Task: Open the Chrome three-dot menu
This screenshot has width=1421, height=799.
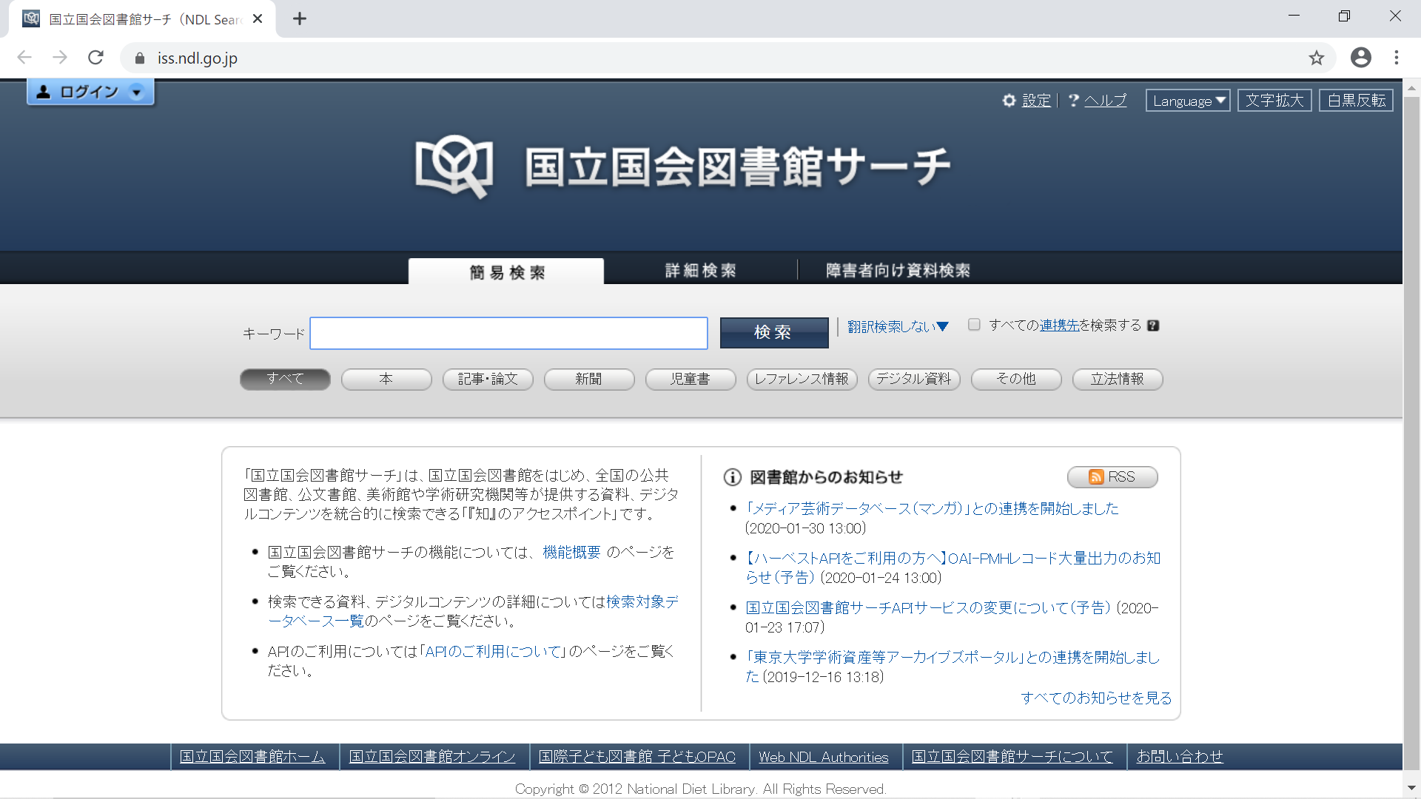Action: [1397, 58]
